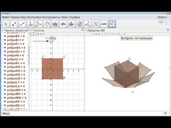Select the реброKL = 4 row
This screenshot has height=128, width=171.
click(x=16, y=63)
